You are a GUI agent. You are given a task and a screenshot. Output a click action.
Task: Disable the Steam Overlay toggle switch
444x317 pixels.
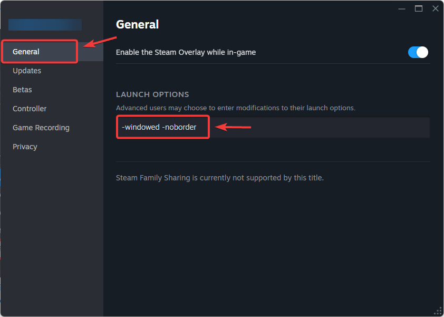click(418, 52)
